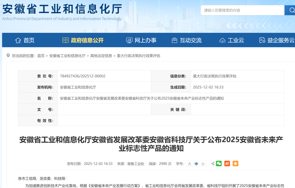Click the 名称 row document title text
The width and height of the screenshot is (295, 188).
pyautogui.click(x=142, y=98)
